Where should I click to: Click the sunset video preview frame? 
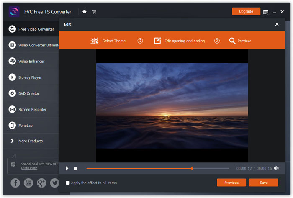[172, 106]
